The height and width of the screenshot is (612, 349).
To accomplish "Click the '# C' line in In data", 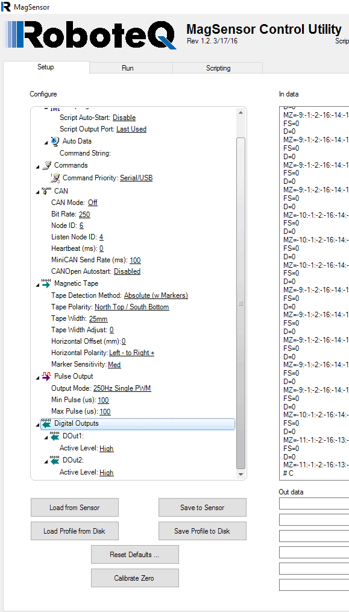I will pyautogui.click(x=289, y=473).
